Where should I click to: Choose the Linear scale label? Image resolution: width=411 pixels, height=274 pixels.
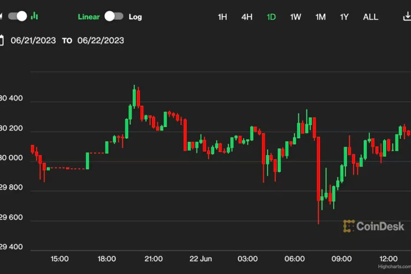click(89, 17)
